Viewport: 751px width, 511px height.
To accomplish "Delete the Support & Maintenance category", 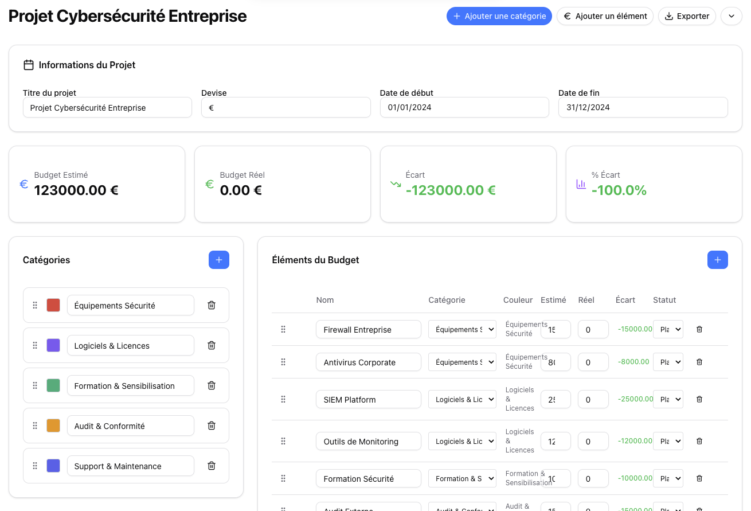I will click(211, 466).
